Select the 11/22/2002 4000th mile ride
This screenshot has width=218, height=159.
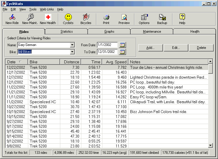click(107, 87)
